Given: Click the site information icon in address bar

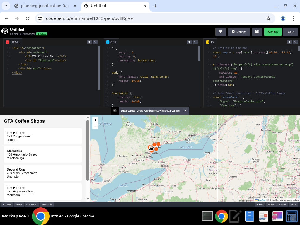Looking at the screenshot, I should pos(40,18).
